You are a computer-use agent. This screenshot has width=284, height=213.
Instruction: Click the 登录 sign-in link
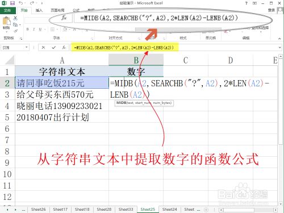click(x=272, y=10)
